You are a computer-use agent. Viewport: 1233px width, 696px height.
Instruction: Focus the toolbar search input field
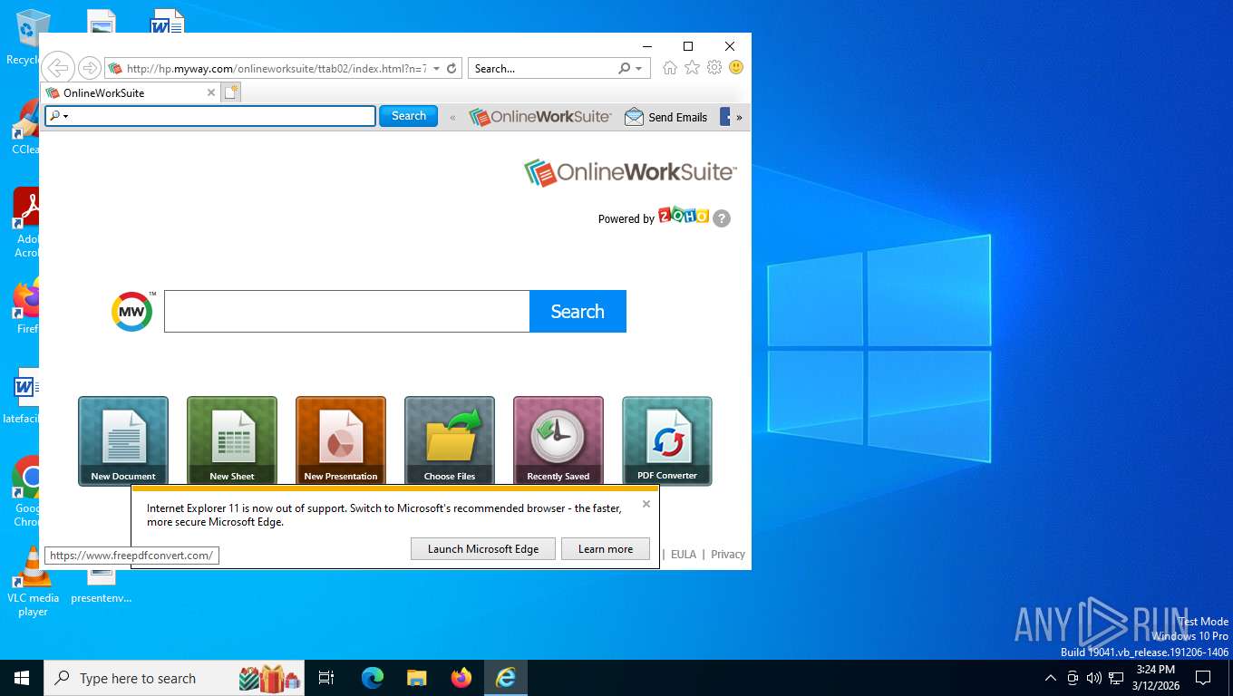pos(210,116)
